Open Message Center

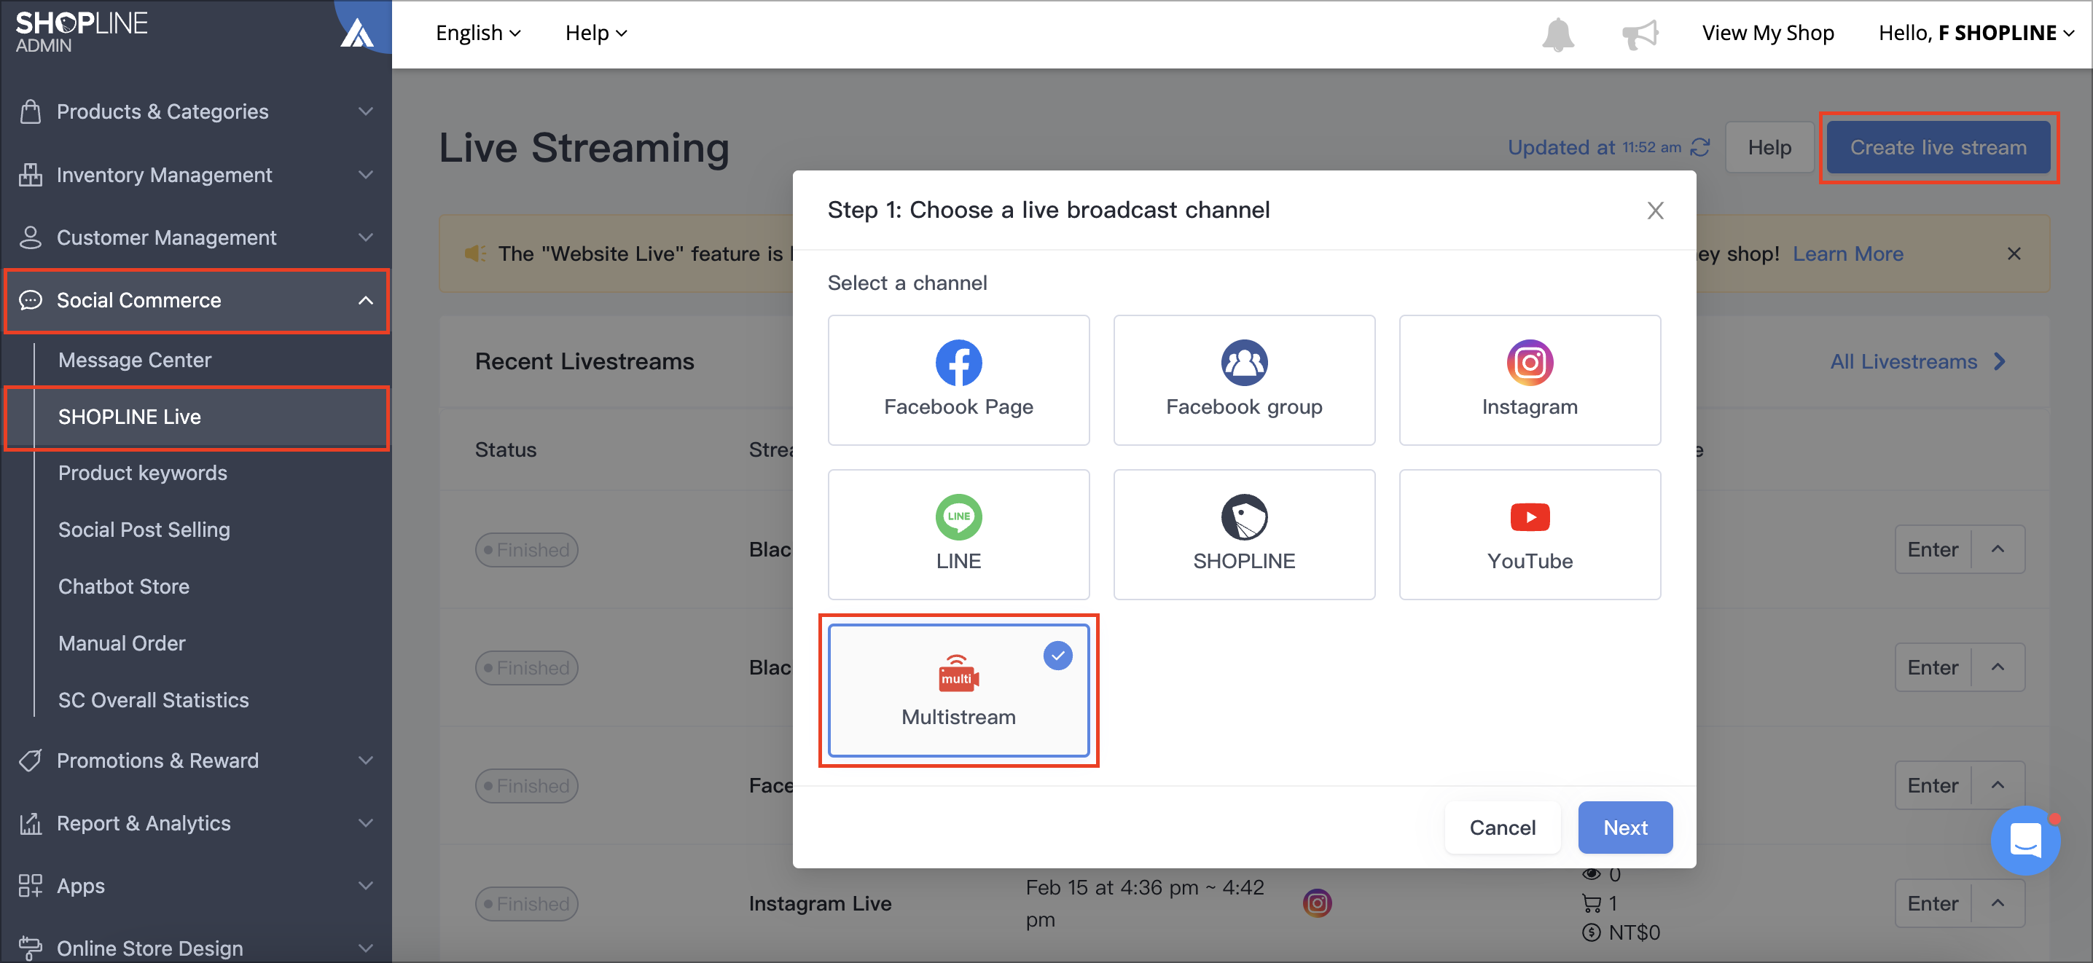click(x=134, y=360)
